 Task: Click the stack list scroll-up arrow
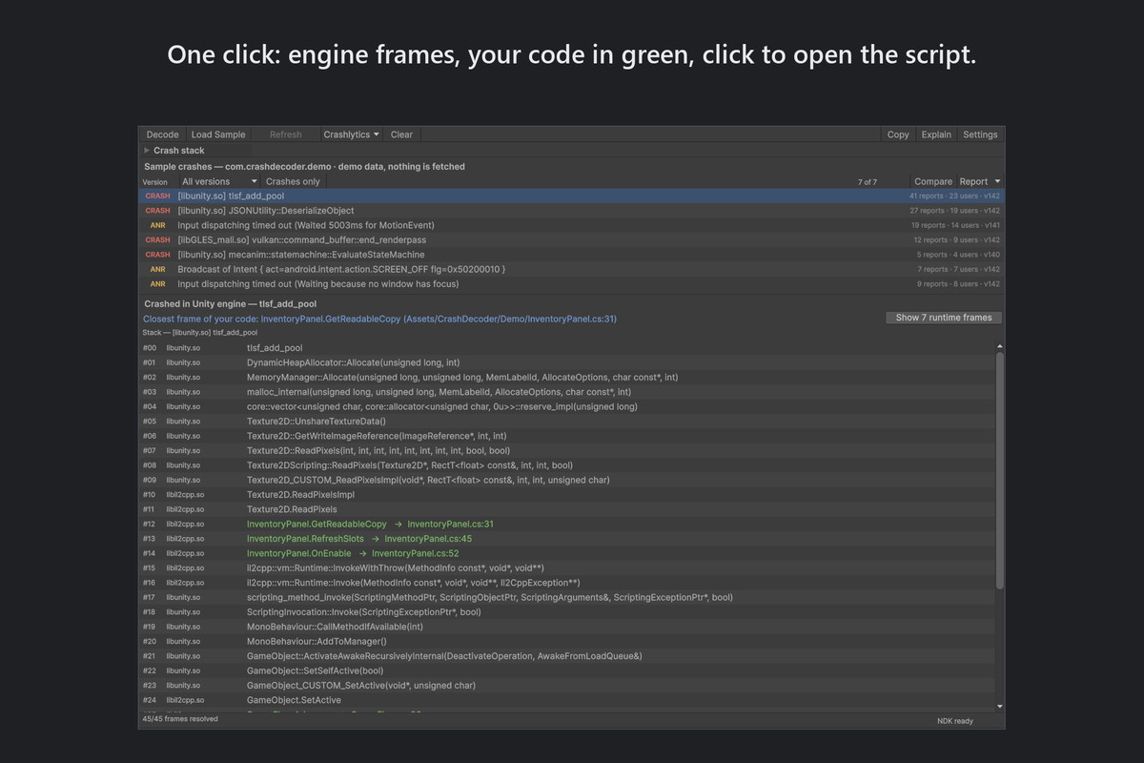click(x=999, y=346)
